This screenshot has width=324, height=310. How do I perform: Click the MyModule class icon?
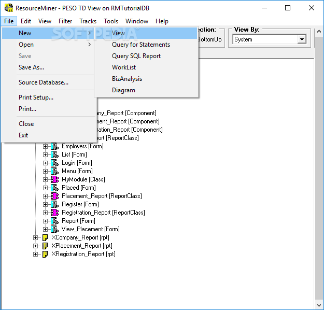55,179
